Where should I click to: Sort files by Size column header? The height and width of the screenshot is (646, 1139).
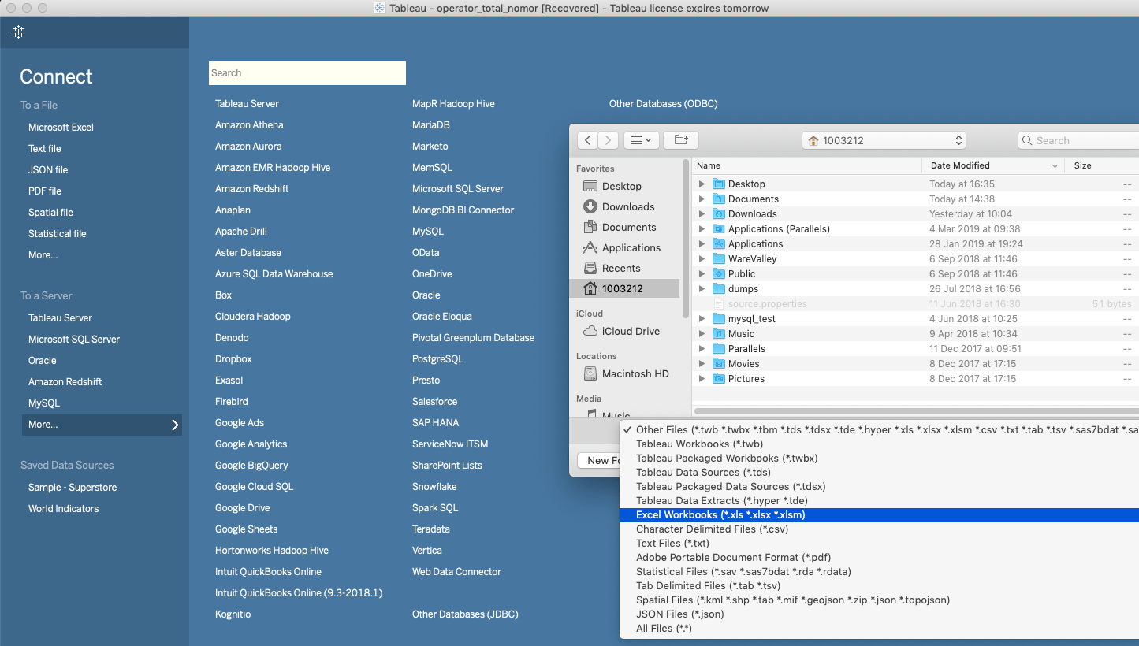(x=1102, y=165)
